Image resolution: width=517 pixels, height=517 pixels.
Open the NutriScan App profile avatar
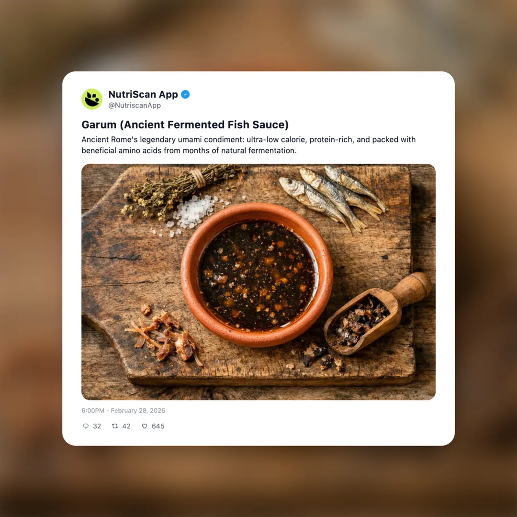92,99
